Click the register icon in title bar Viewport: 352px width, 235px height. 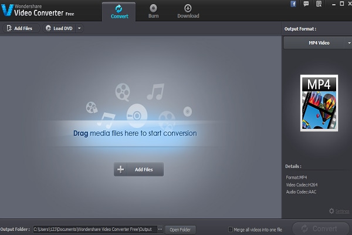click(x=319, y=4)
